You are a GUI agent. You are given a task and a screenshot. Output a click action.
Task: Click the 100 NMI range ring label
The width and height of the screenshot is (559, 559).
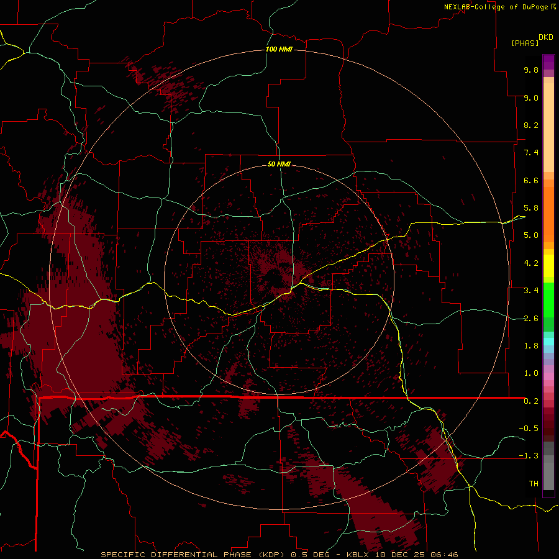coord(279,49)
